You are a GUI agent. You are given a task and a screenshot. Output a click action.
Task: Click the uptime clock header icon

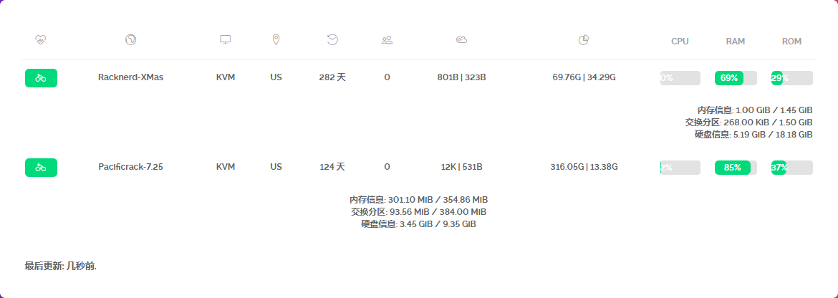332,39
